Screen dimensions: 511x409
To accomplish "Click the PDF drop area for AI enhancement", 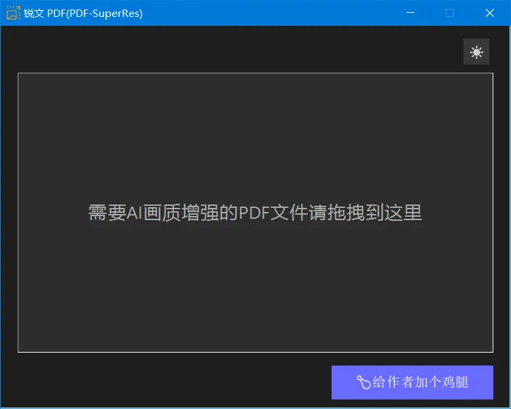I will tap(255, 213).
